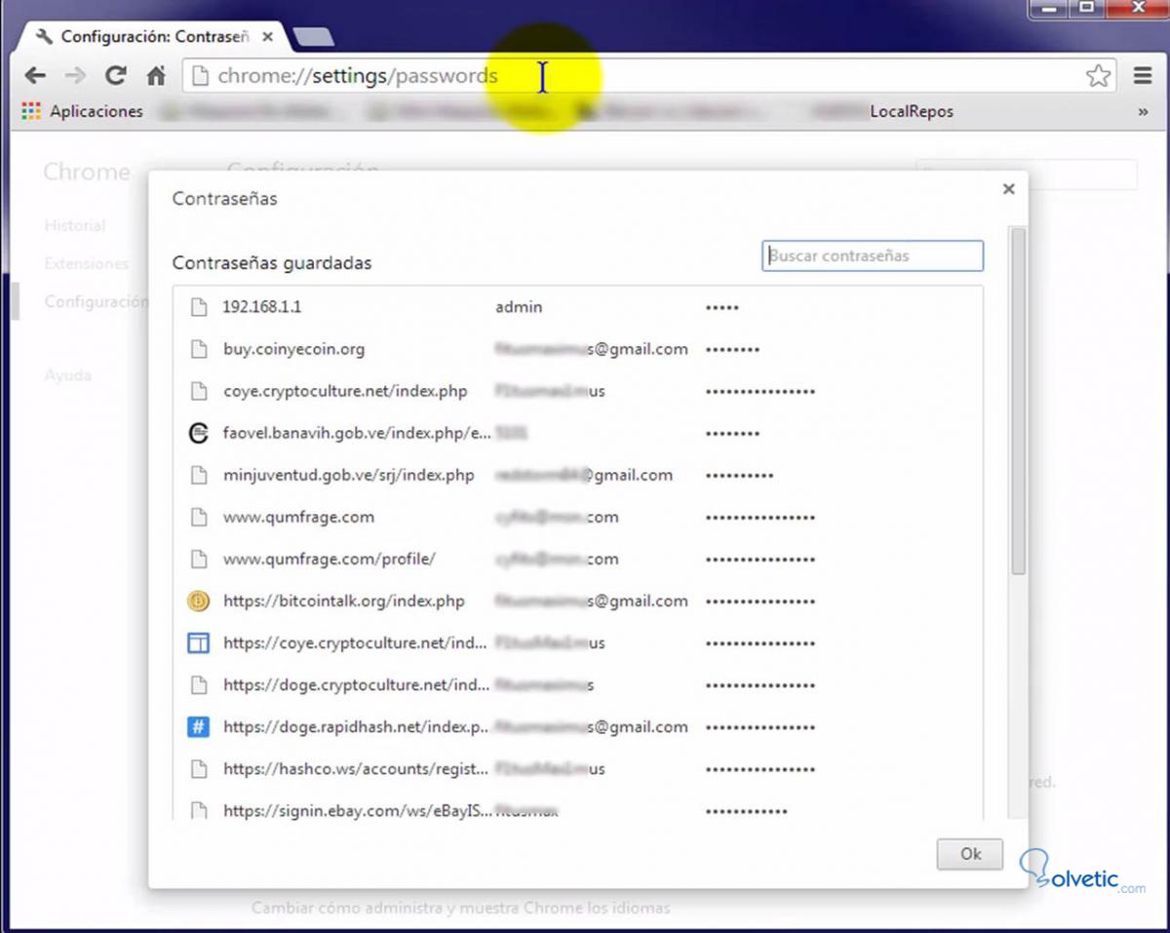This screenshot has height=933, width=1170.
Task: Click the favicon of faovel.banavih.gob.ve entry
Action: (199, 433)
